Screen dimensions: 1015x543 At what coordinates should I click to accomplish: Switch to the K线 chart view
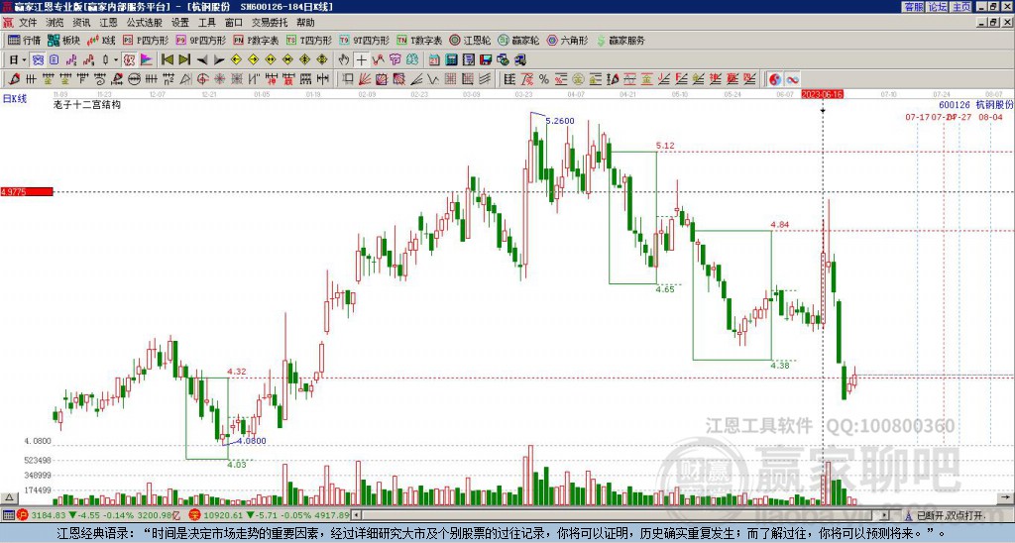point(101,40)
